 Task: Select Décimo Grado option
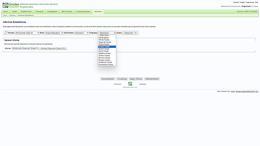pos(107,60)
